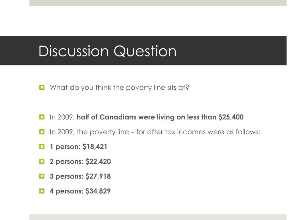Select the green bullet beside 1 person
Image resolution: width=294 pixels, height=220 pixels.
(42, 147)
